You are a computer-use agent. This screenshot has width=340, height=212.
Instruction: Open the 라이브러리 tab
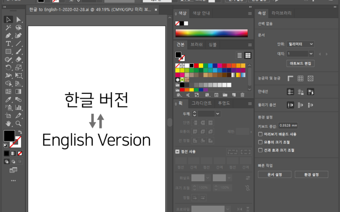(281, 13)
